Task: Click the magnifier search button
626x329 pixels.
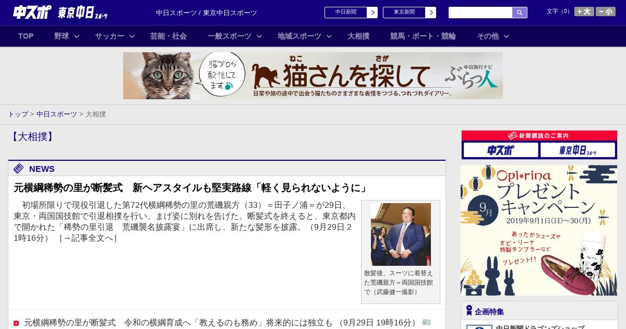Action: coord(520,13)
